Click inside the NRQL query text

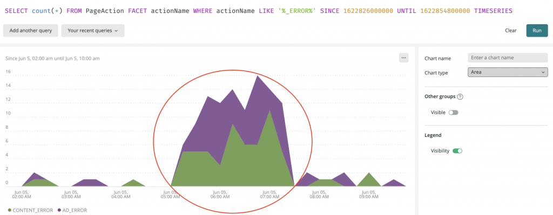259,11
